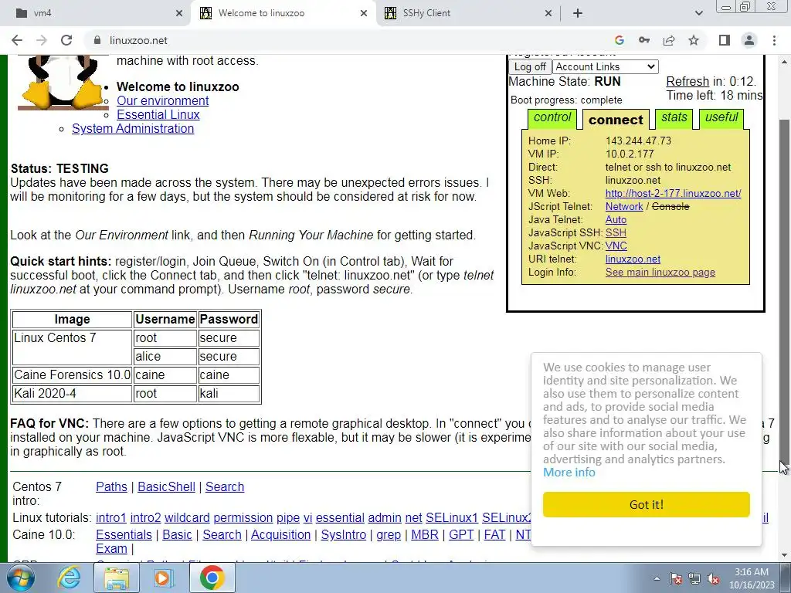Close the SSHy Client tab
Screen dimensions: 791x593
(x=548, y=13)
